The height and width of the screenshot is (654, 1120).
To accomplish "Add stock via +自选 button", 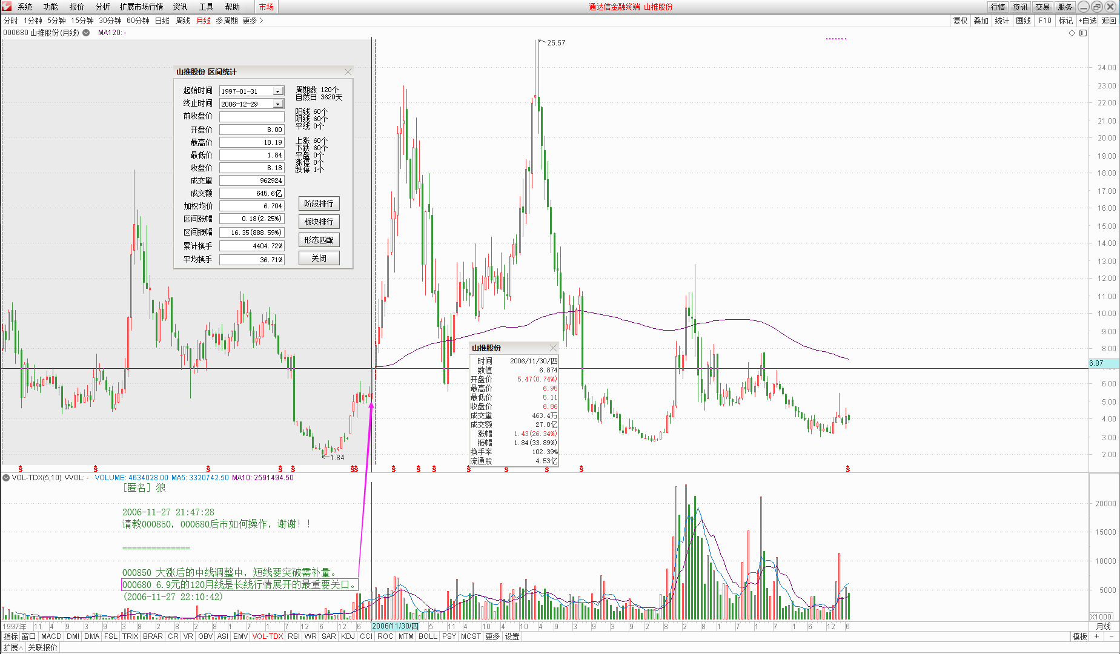I will (x=1087, y=21).
